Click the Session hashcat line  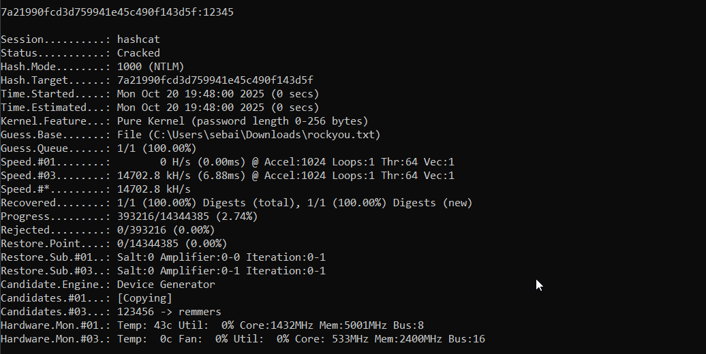[x=80, y=39]
